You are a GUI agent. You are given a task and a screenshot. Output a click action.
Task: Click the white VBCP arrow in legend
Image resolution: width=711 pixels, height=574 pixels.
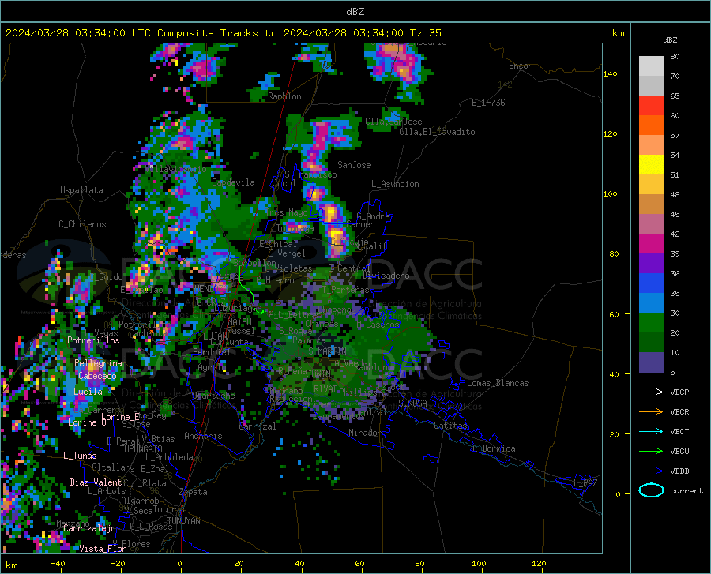pyautogui.click(x=651, y=392)
